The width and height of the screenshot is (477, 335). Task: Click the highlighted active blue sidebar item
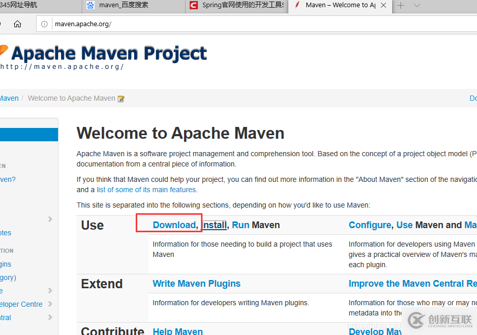point(29,135)
